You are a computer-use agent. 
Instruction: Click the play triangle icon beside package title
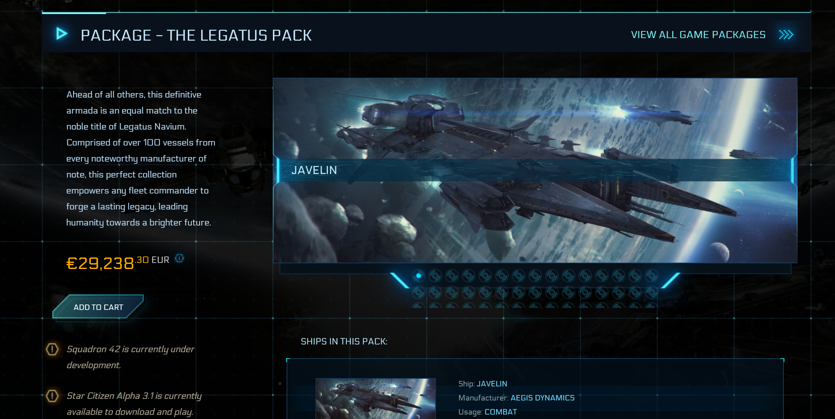point(61,34)
